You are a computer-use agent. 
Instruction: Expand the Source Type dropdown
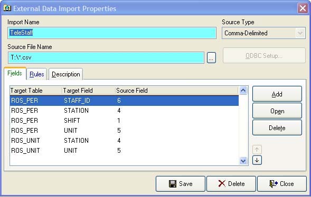click(x=300, y=33)
